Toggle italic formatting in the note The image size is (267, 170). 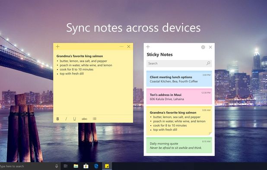(x=66, y=119)
